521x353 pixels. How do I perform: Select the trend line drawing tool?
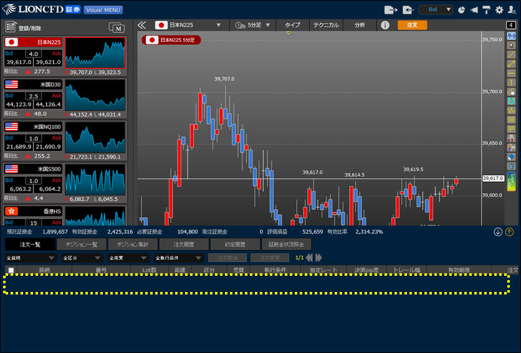pyautogui.click(x=511, y=55)
